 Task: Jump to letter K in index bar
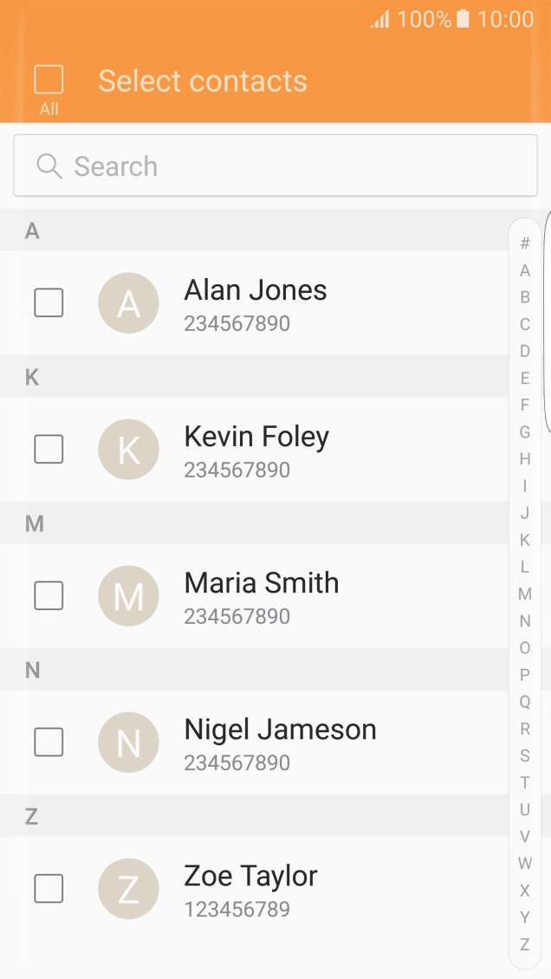tap(525, 541)
